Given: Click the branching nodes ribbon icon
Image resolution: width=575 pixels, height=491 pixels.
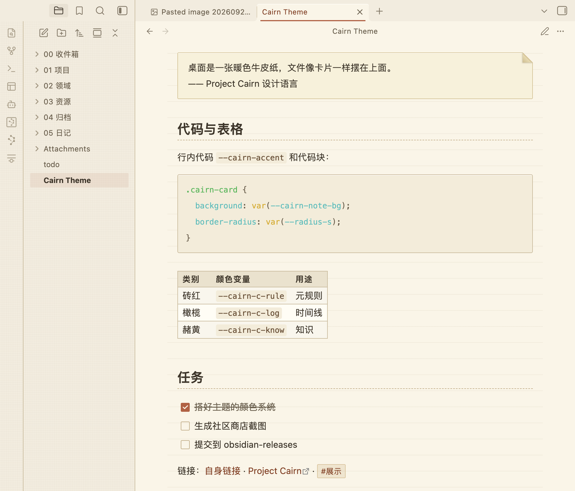Looking at the screenshot, I should click(11, 140).
